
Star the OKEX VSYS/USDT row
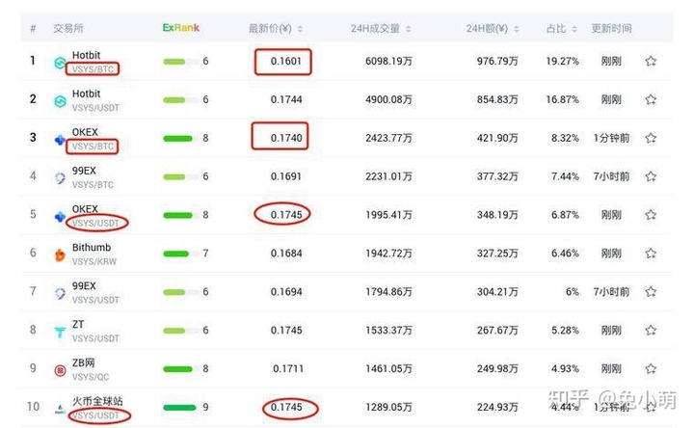(x=651, y=215)
